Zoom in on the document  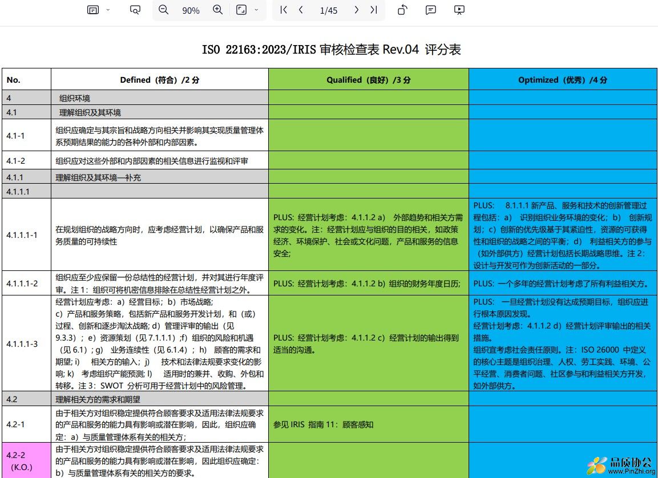pyautogui.click(x=218, y=10)
